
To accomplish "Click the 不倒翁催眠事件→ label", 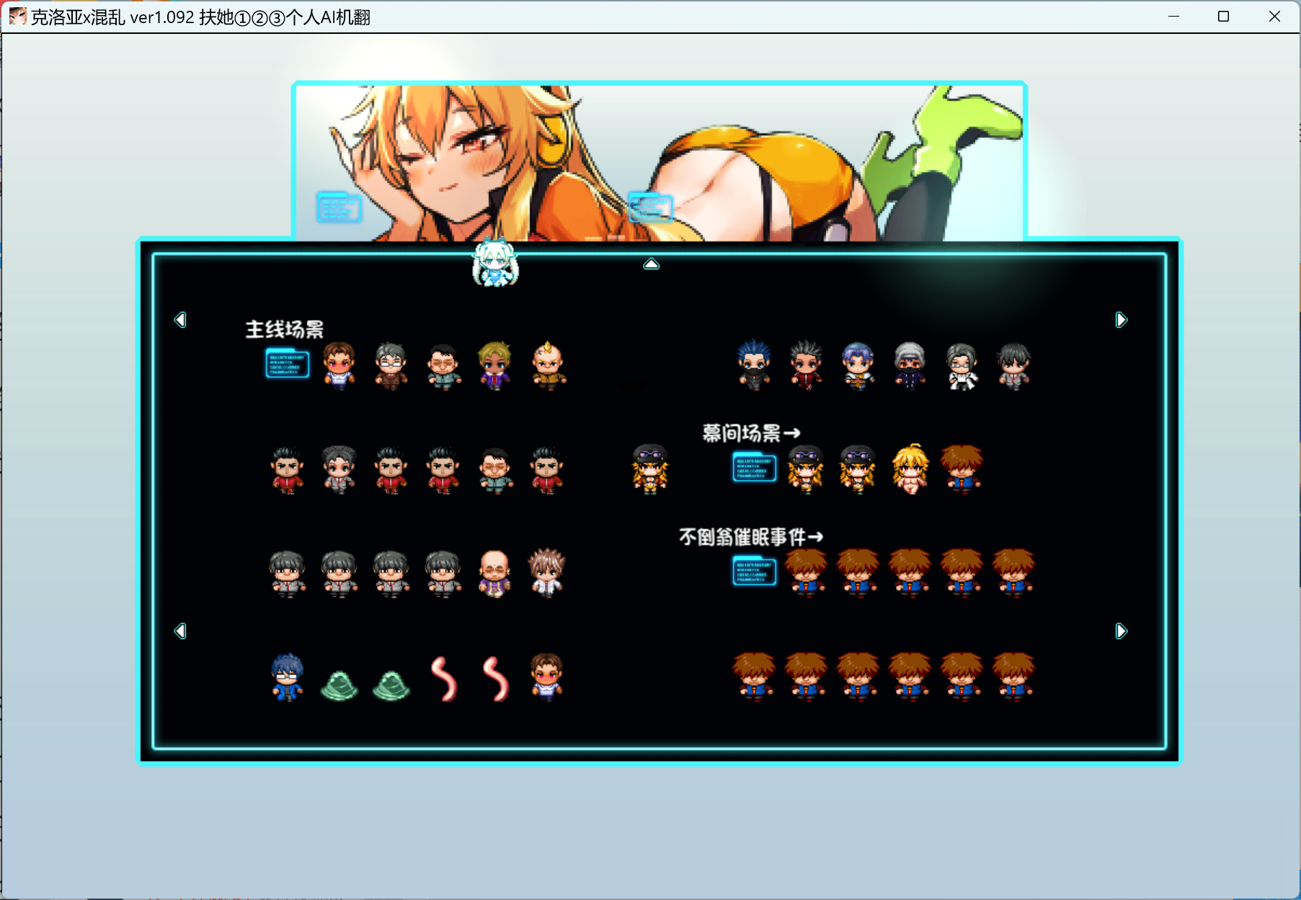I will 750,536.
